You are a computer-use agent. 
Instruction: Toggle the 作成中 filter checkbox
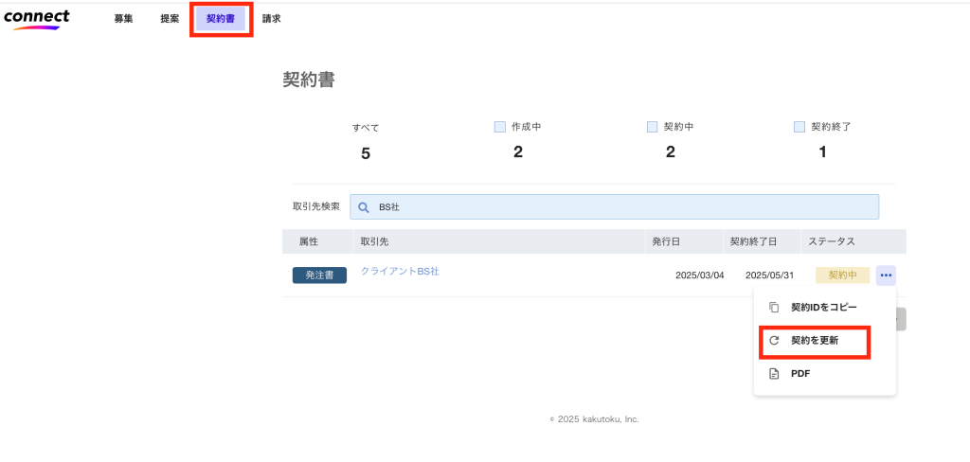click(x=500, y=127)
